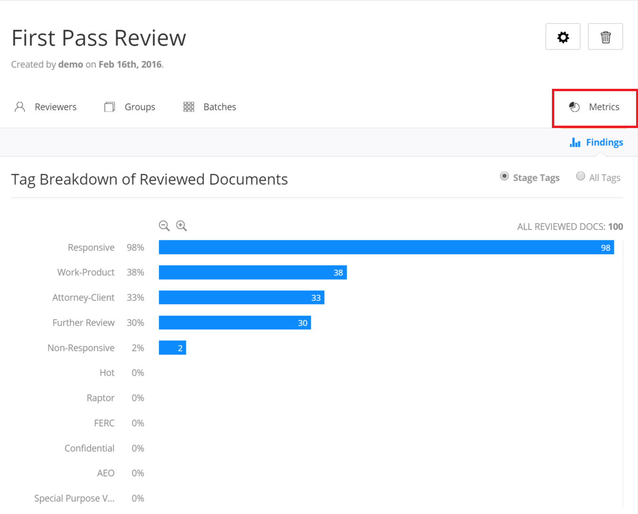Click the Attorney-Client bar showing 33
The height and width of the screenshot is (514, 638).
pos(242,297)
